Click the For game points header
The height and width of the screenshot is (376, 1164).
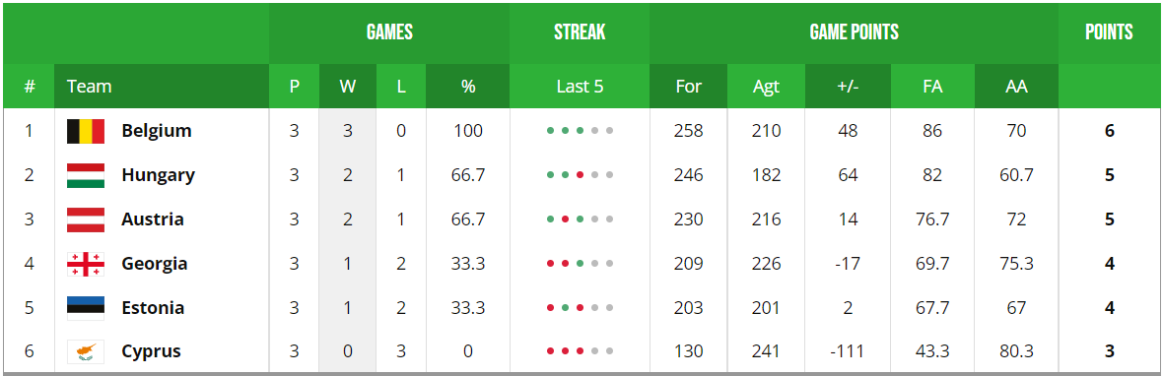pos(688,86)
